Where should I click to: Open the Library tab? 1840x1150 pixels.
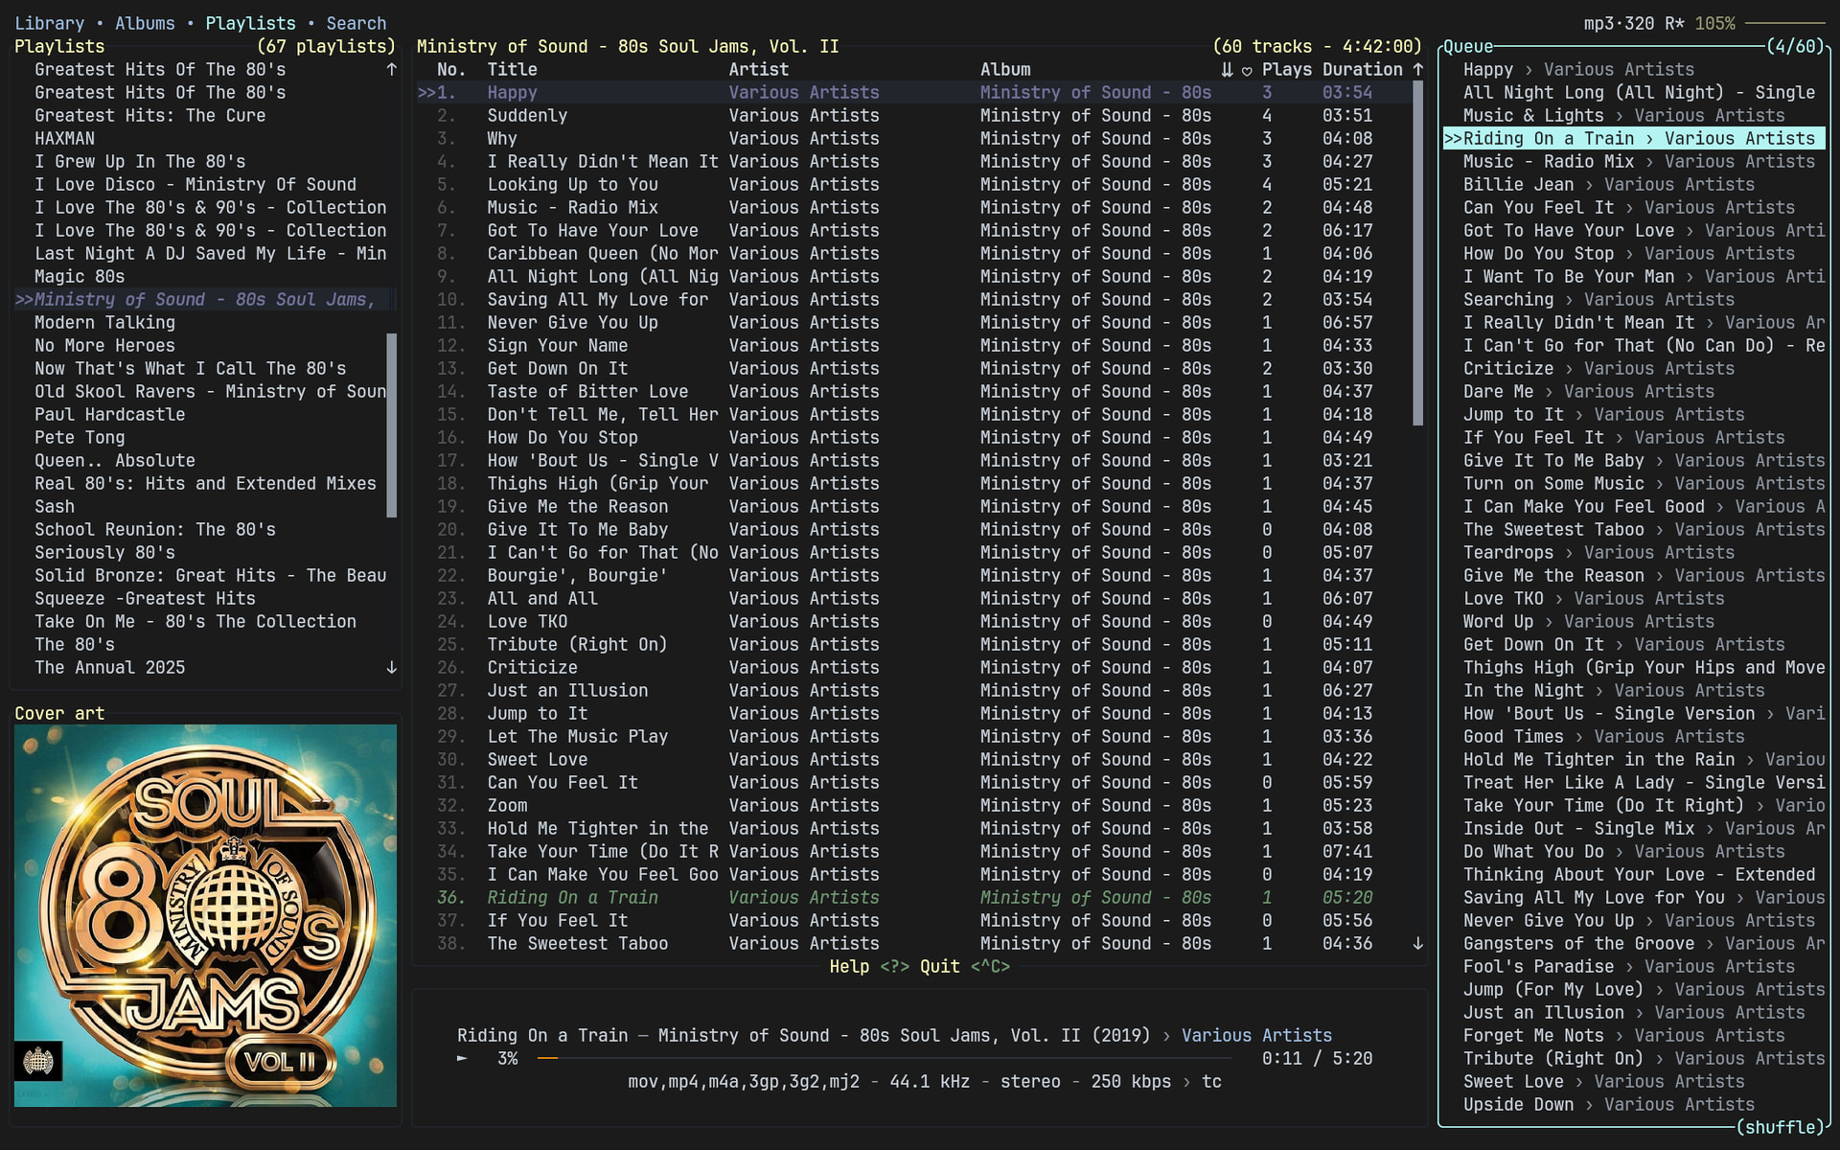click(x=49, y=23)
